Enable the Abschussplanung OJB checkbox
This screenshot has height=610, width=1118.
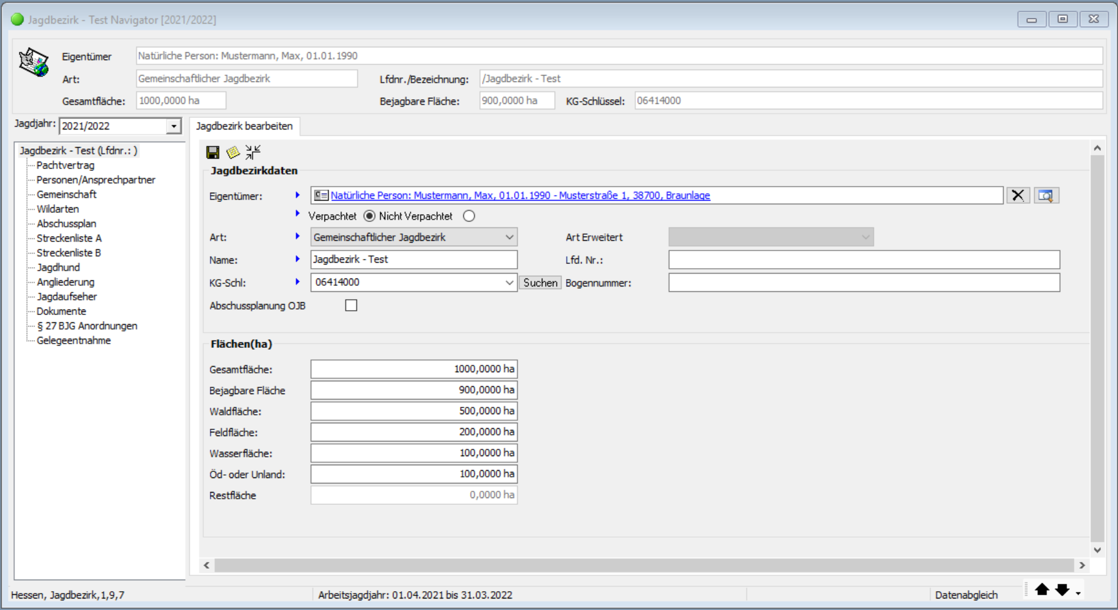pyautogui.click(x=351, y=305)
